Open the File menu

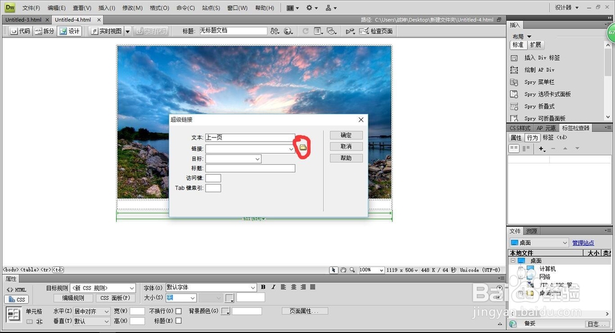pos(31,8)
